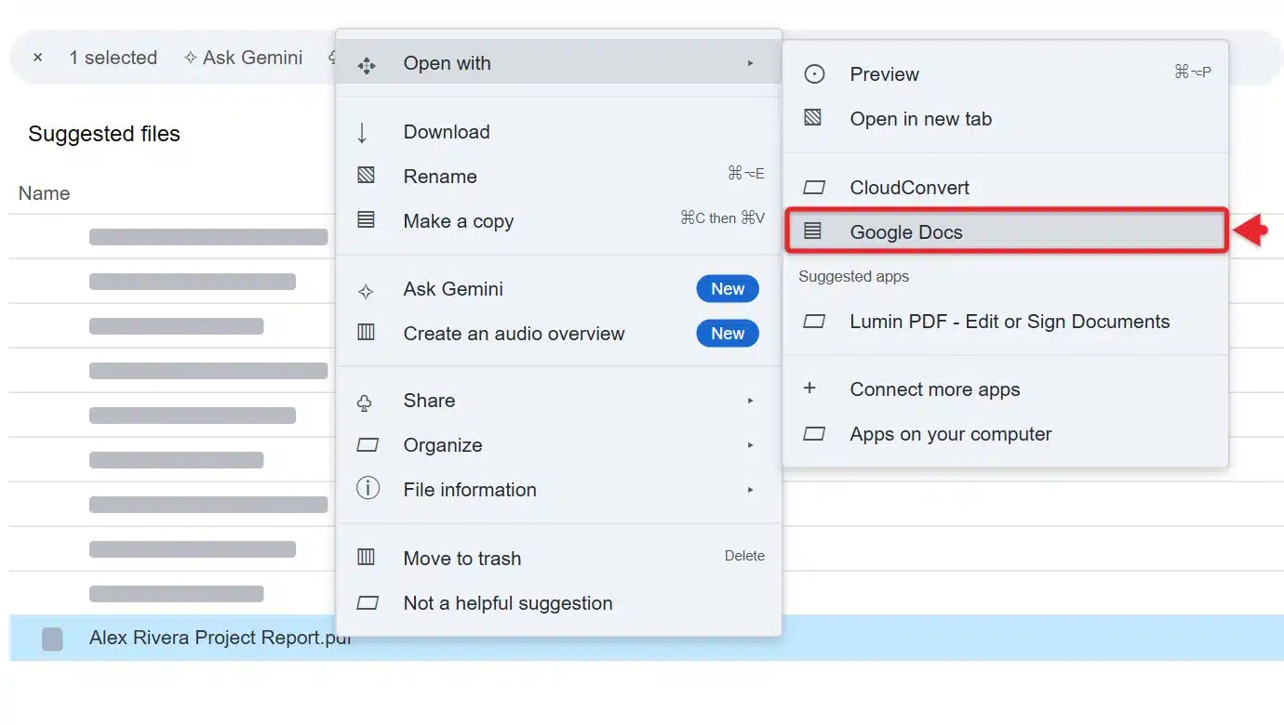Click the Move to trash icon
This screenshot has height=725, width=1284.
point(366,557)
